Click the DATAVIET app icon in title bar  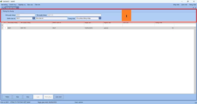click(x=1, y=2)
